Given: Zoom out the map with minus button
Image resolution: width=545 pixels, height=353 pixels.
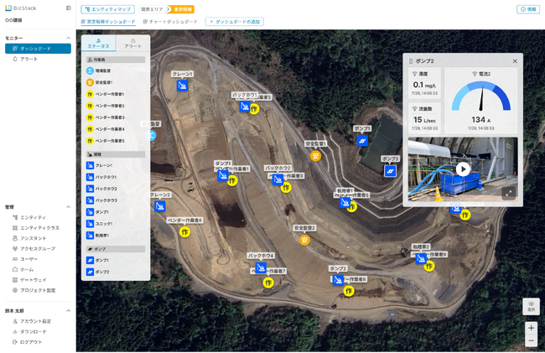Looking at the screenshot, I should (531, 341).
